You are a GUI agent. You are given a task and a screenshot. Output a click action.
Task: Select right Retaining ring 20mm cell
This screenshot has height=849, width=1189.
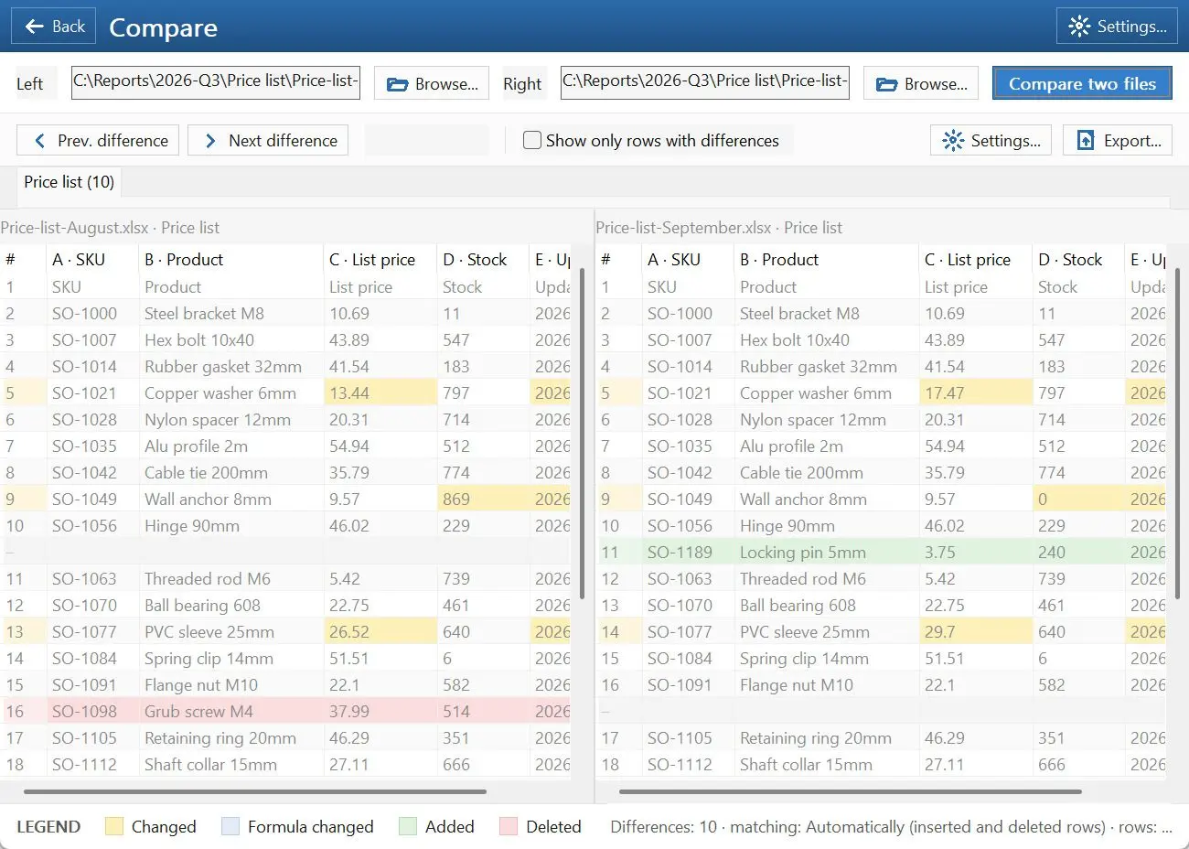pos(827,737)
